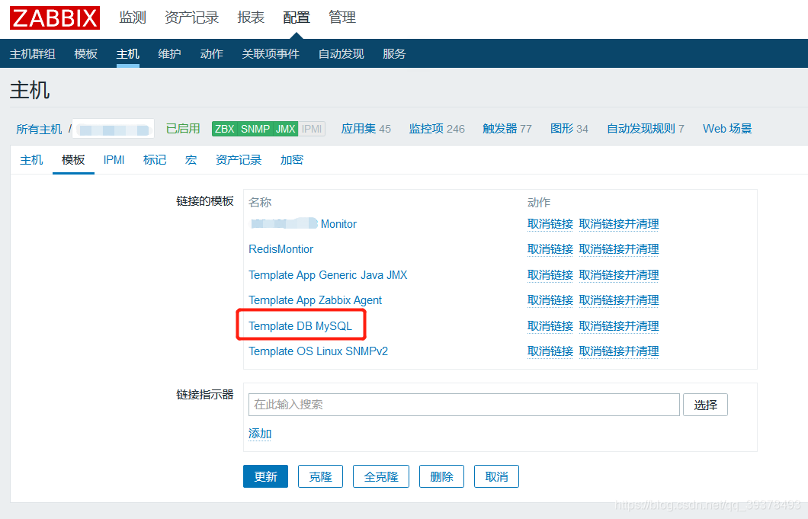Click the greyed IPMI status badge
Viewport: 808px width, 519px height.
tap(310, 129)
